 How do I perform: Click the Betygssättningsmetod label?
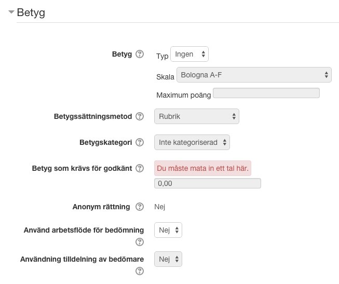(93, 116)
